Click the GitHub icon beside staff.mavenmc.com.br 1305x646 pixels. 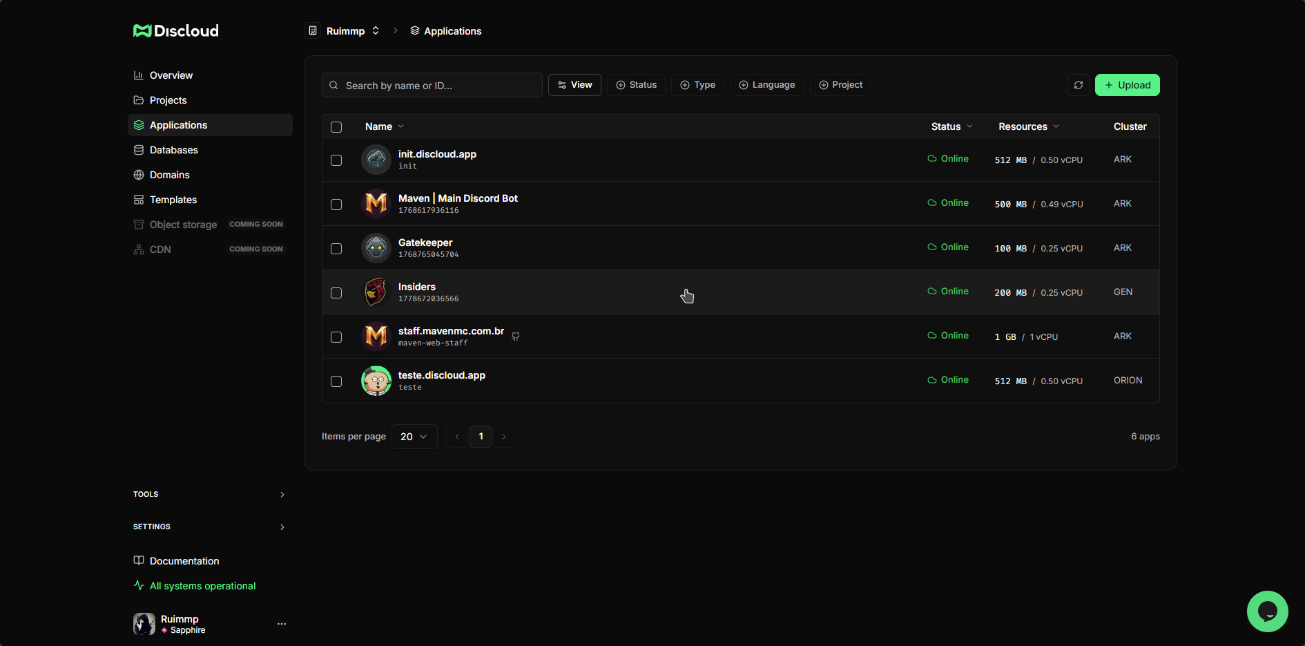tap(516, 336)
